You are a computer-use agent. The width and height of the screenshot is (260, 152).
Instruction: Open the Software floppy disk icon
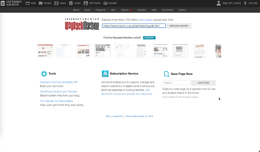(86, 3)
